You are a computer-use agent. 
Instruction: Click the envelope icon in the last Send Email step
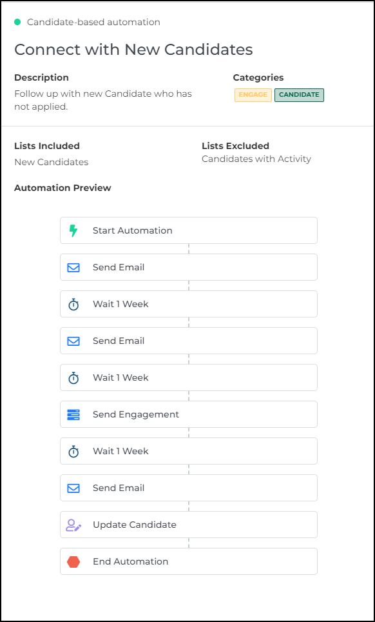pos(73,488)
